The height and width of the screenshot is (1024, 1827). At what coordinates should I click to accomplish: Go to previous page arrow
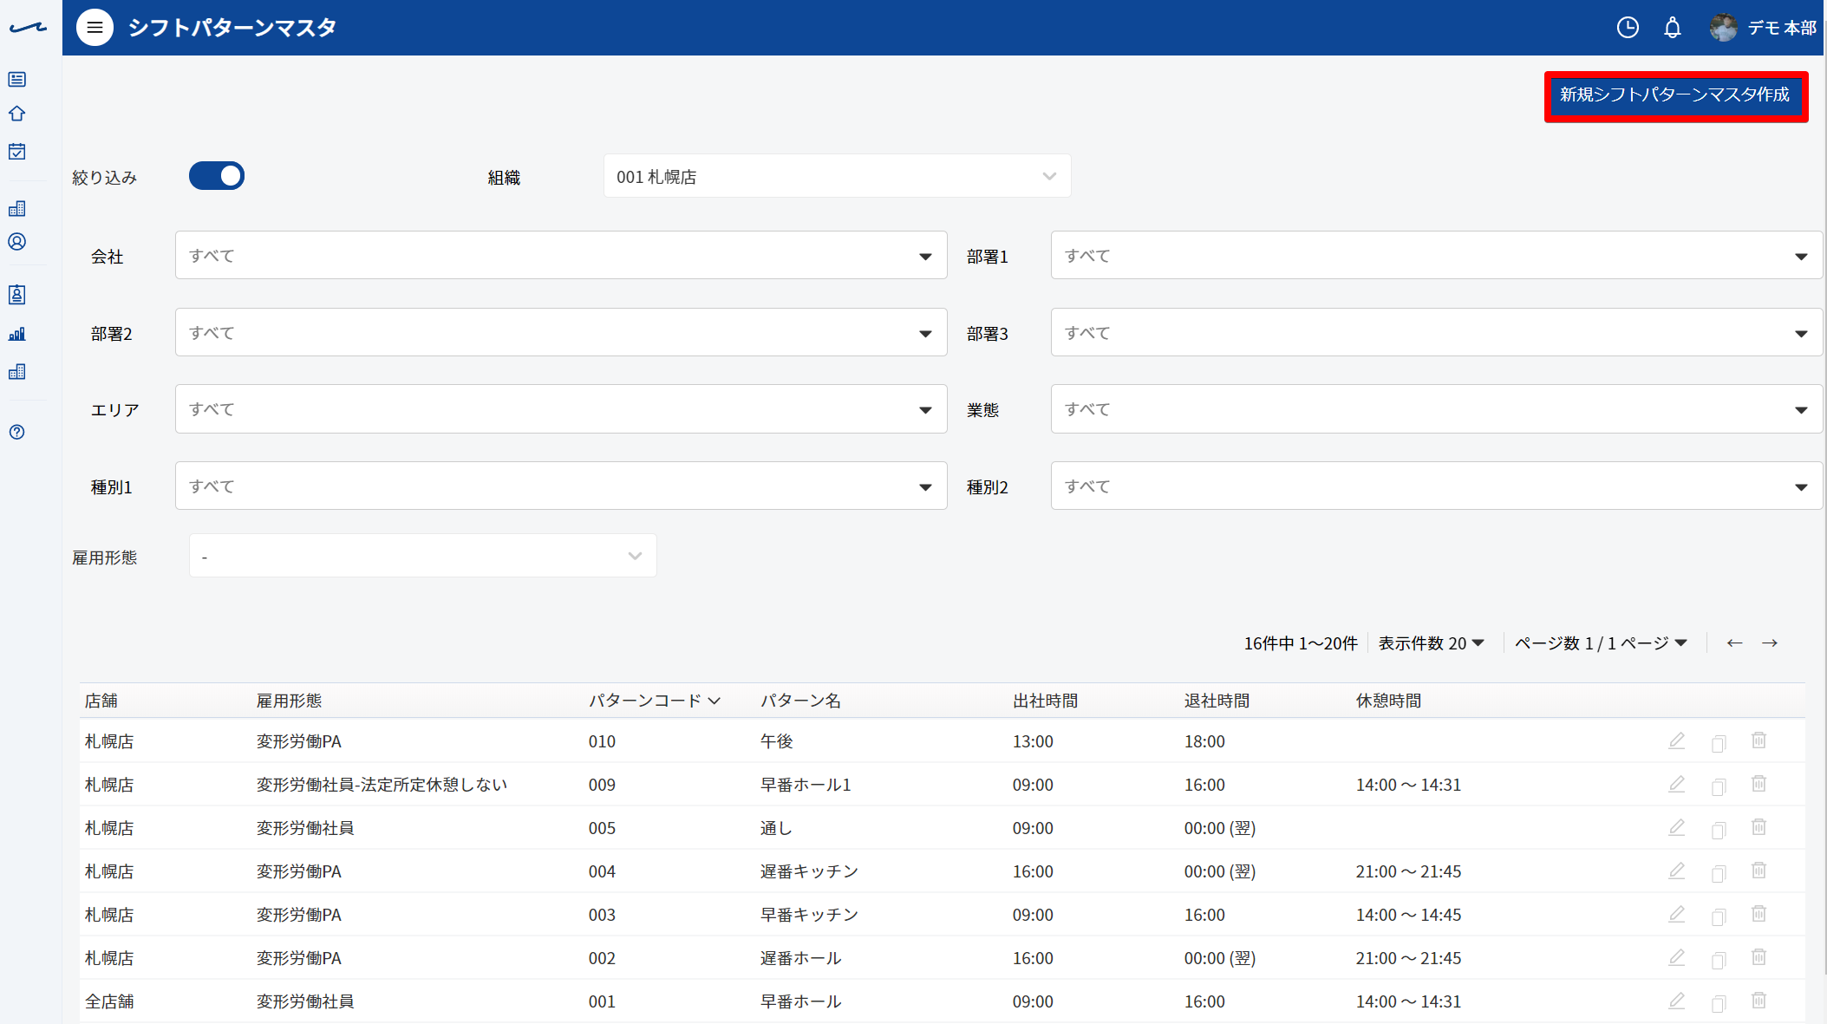pyautogui.click(x=1734, y=643)
